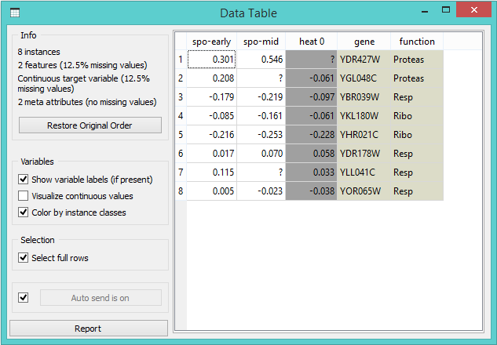Toggle Show variable labels checkbox

tap(23, 180)
